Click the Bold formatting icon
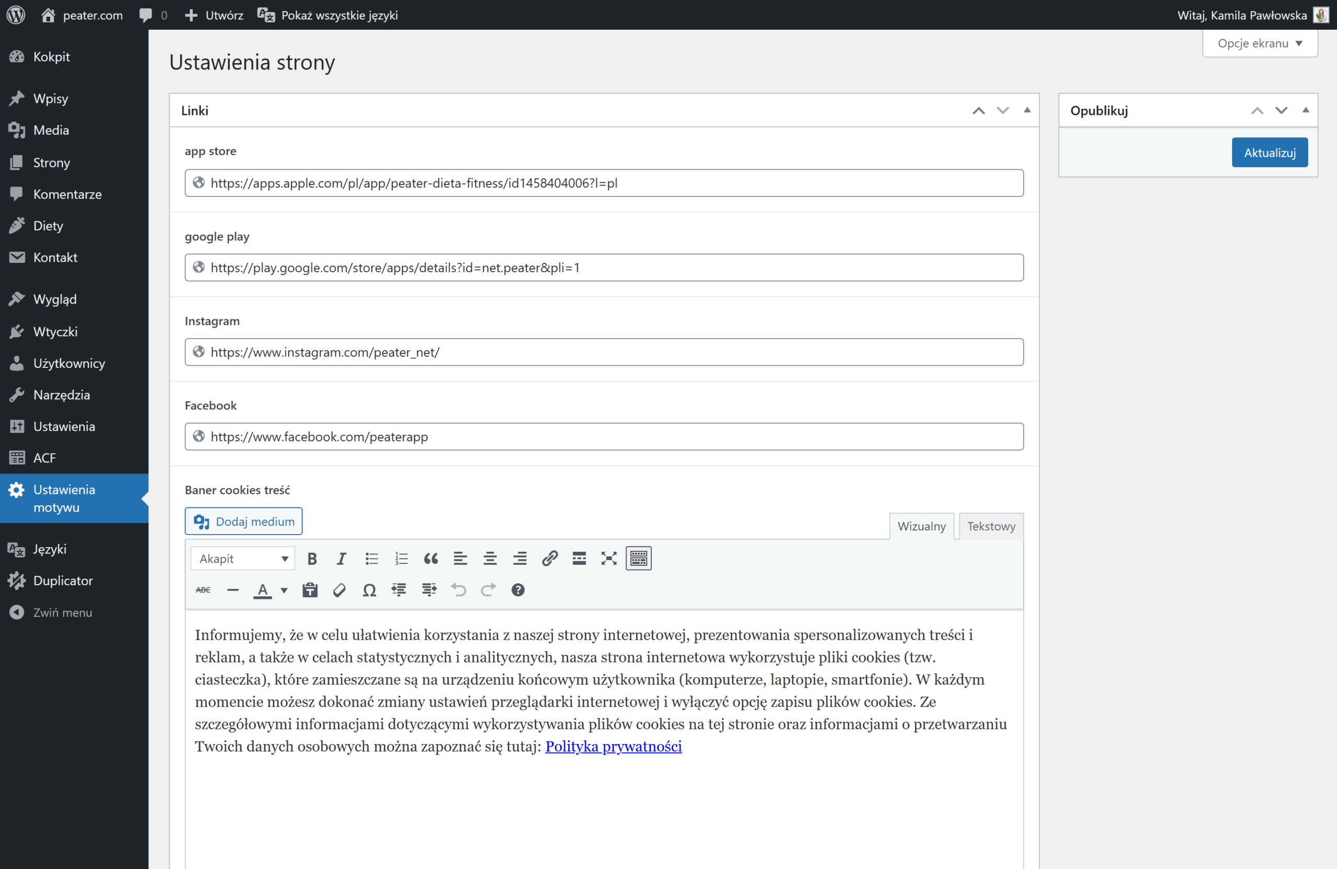The width and height of the screenshot is (1337, 869). point(312,558)
